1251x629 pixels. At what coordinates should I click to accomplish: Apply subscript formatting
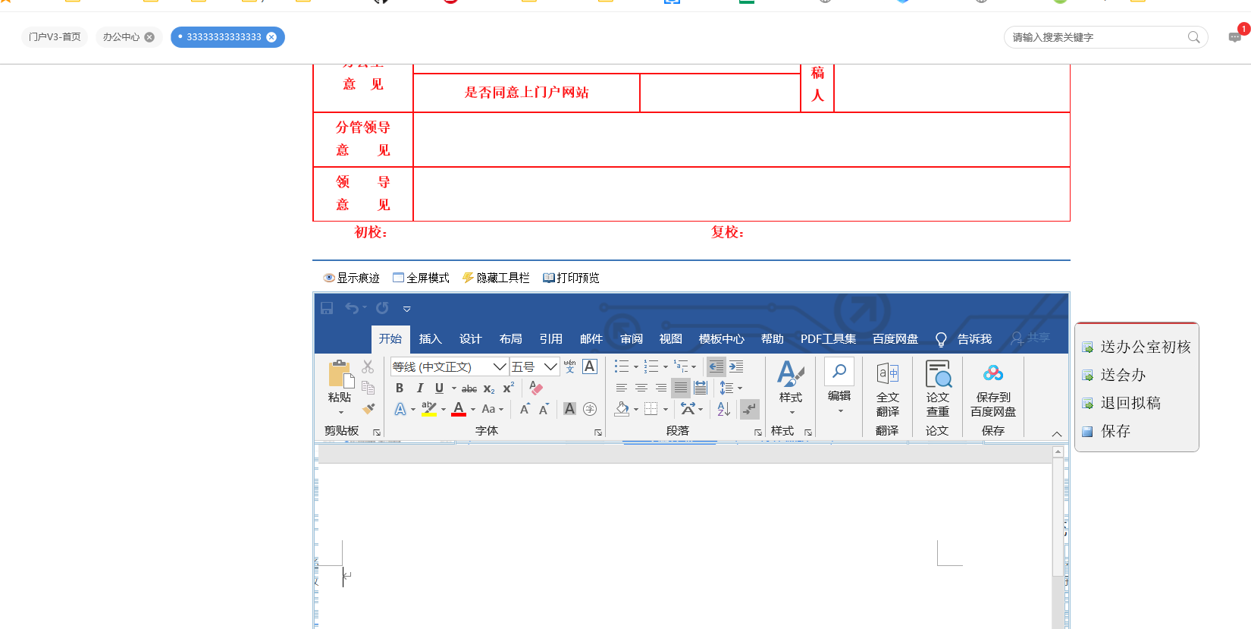(x=489, y=388)
